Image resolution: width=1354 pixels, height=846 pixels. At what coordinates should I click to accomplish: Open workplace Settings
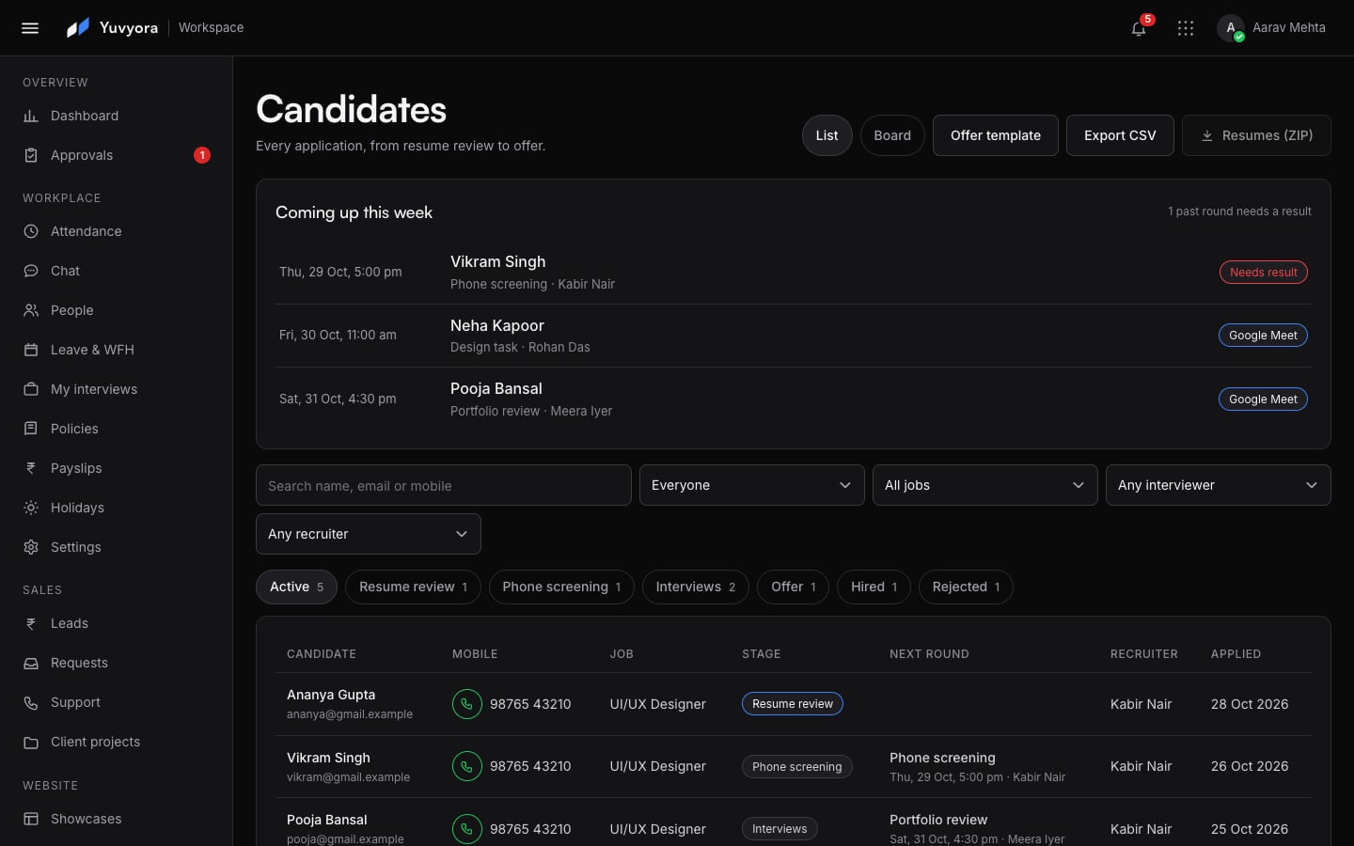(117, 547)
